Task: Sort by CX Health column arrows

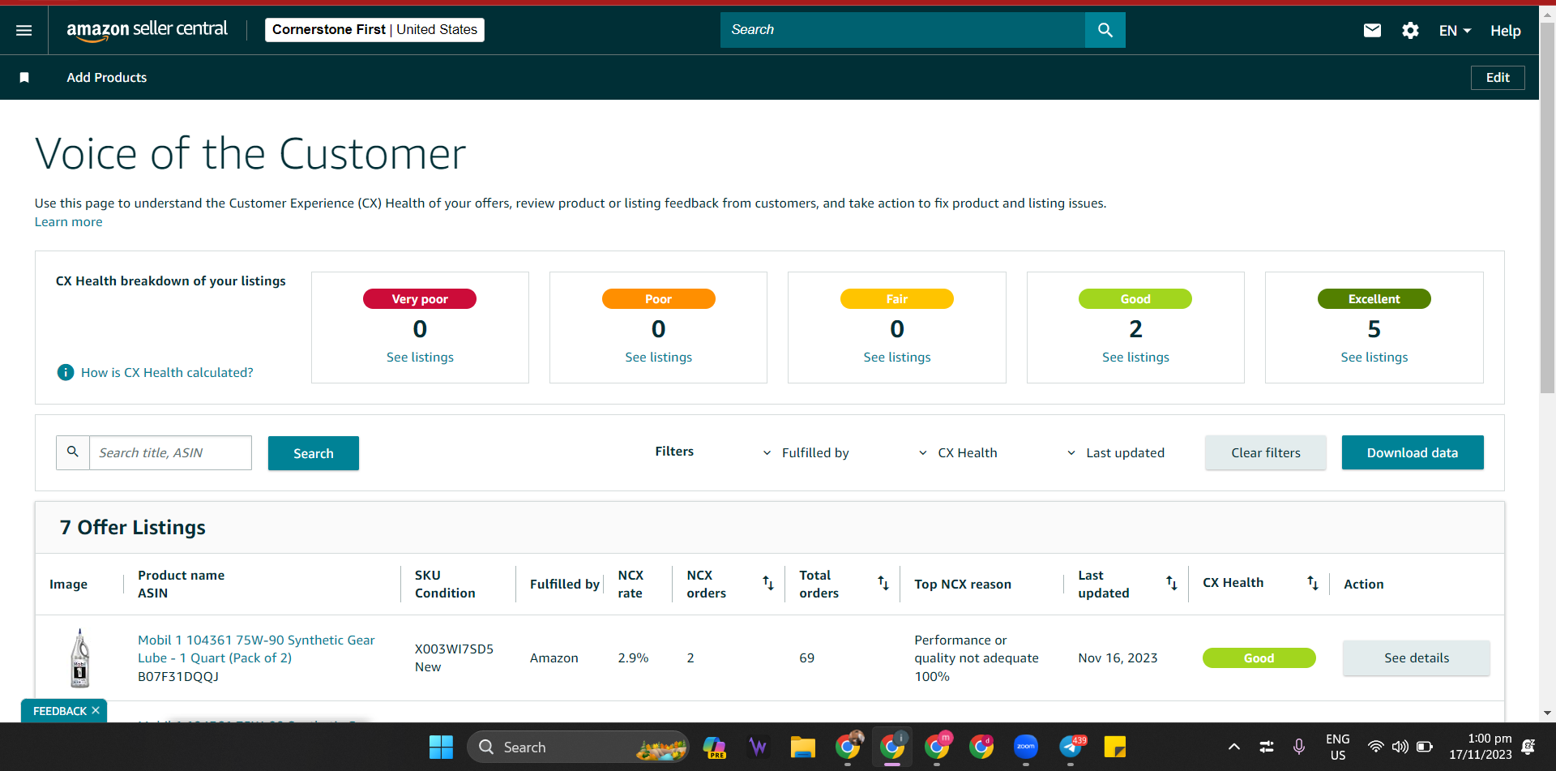Action: click(x=1313, y=583)
